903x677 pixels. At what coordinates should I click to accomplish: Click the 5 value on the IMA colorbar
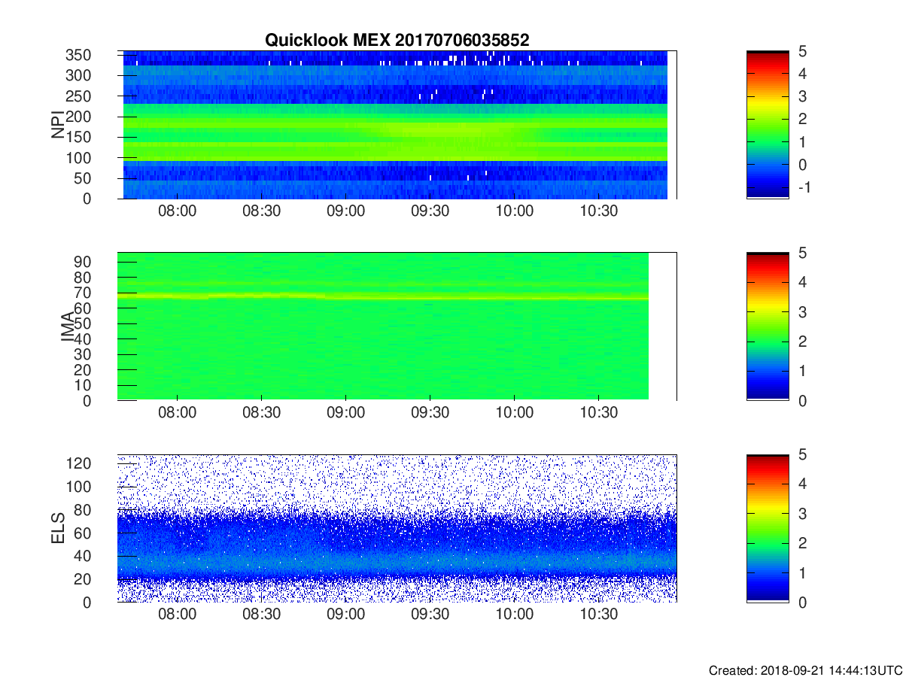pyautogui.click(x=802, y=253)
